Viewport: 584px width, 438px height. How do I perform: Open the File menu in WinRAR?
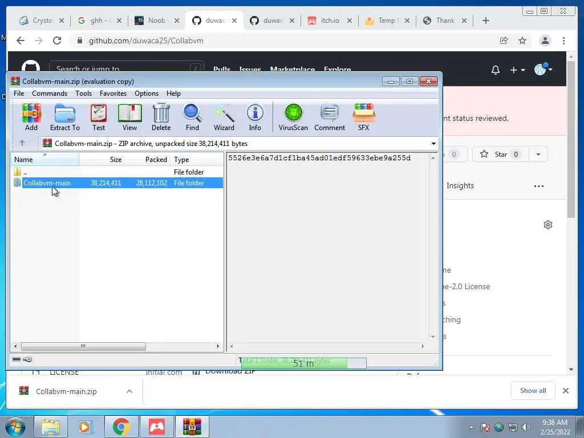19,93
